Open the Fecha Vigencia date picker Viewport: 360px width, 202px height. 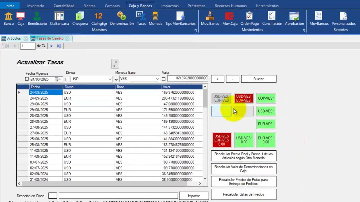tap(58, 79)
